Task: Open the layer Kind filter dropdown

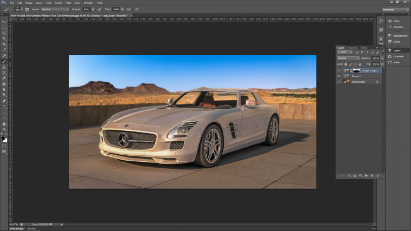Action: tap(344, 52)
